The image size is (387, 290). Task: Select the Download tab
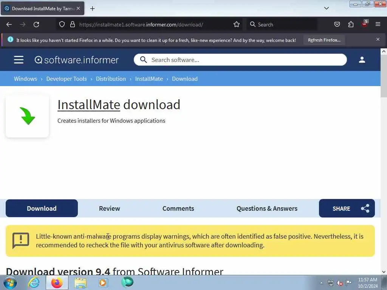tap(42, 208)
